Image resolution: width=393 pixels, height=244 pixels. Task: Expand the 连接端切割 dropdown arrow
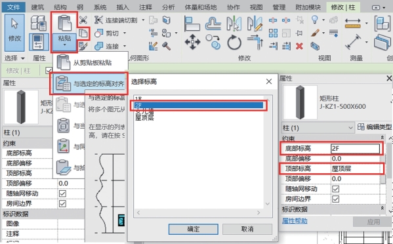tap(143, 20)
